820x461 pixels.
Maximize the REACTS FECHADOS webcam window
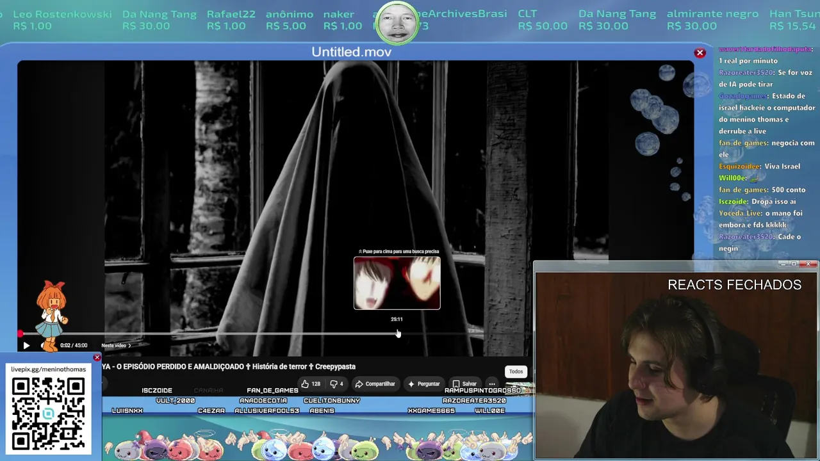point(794,264)
